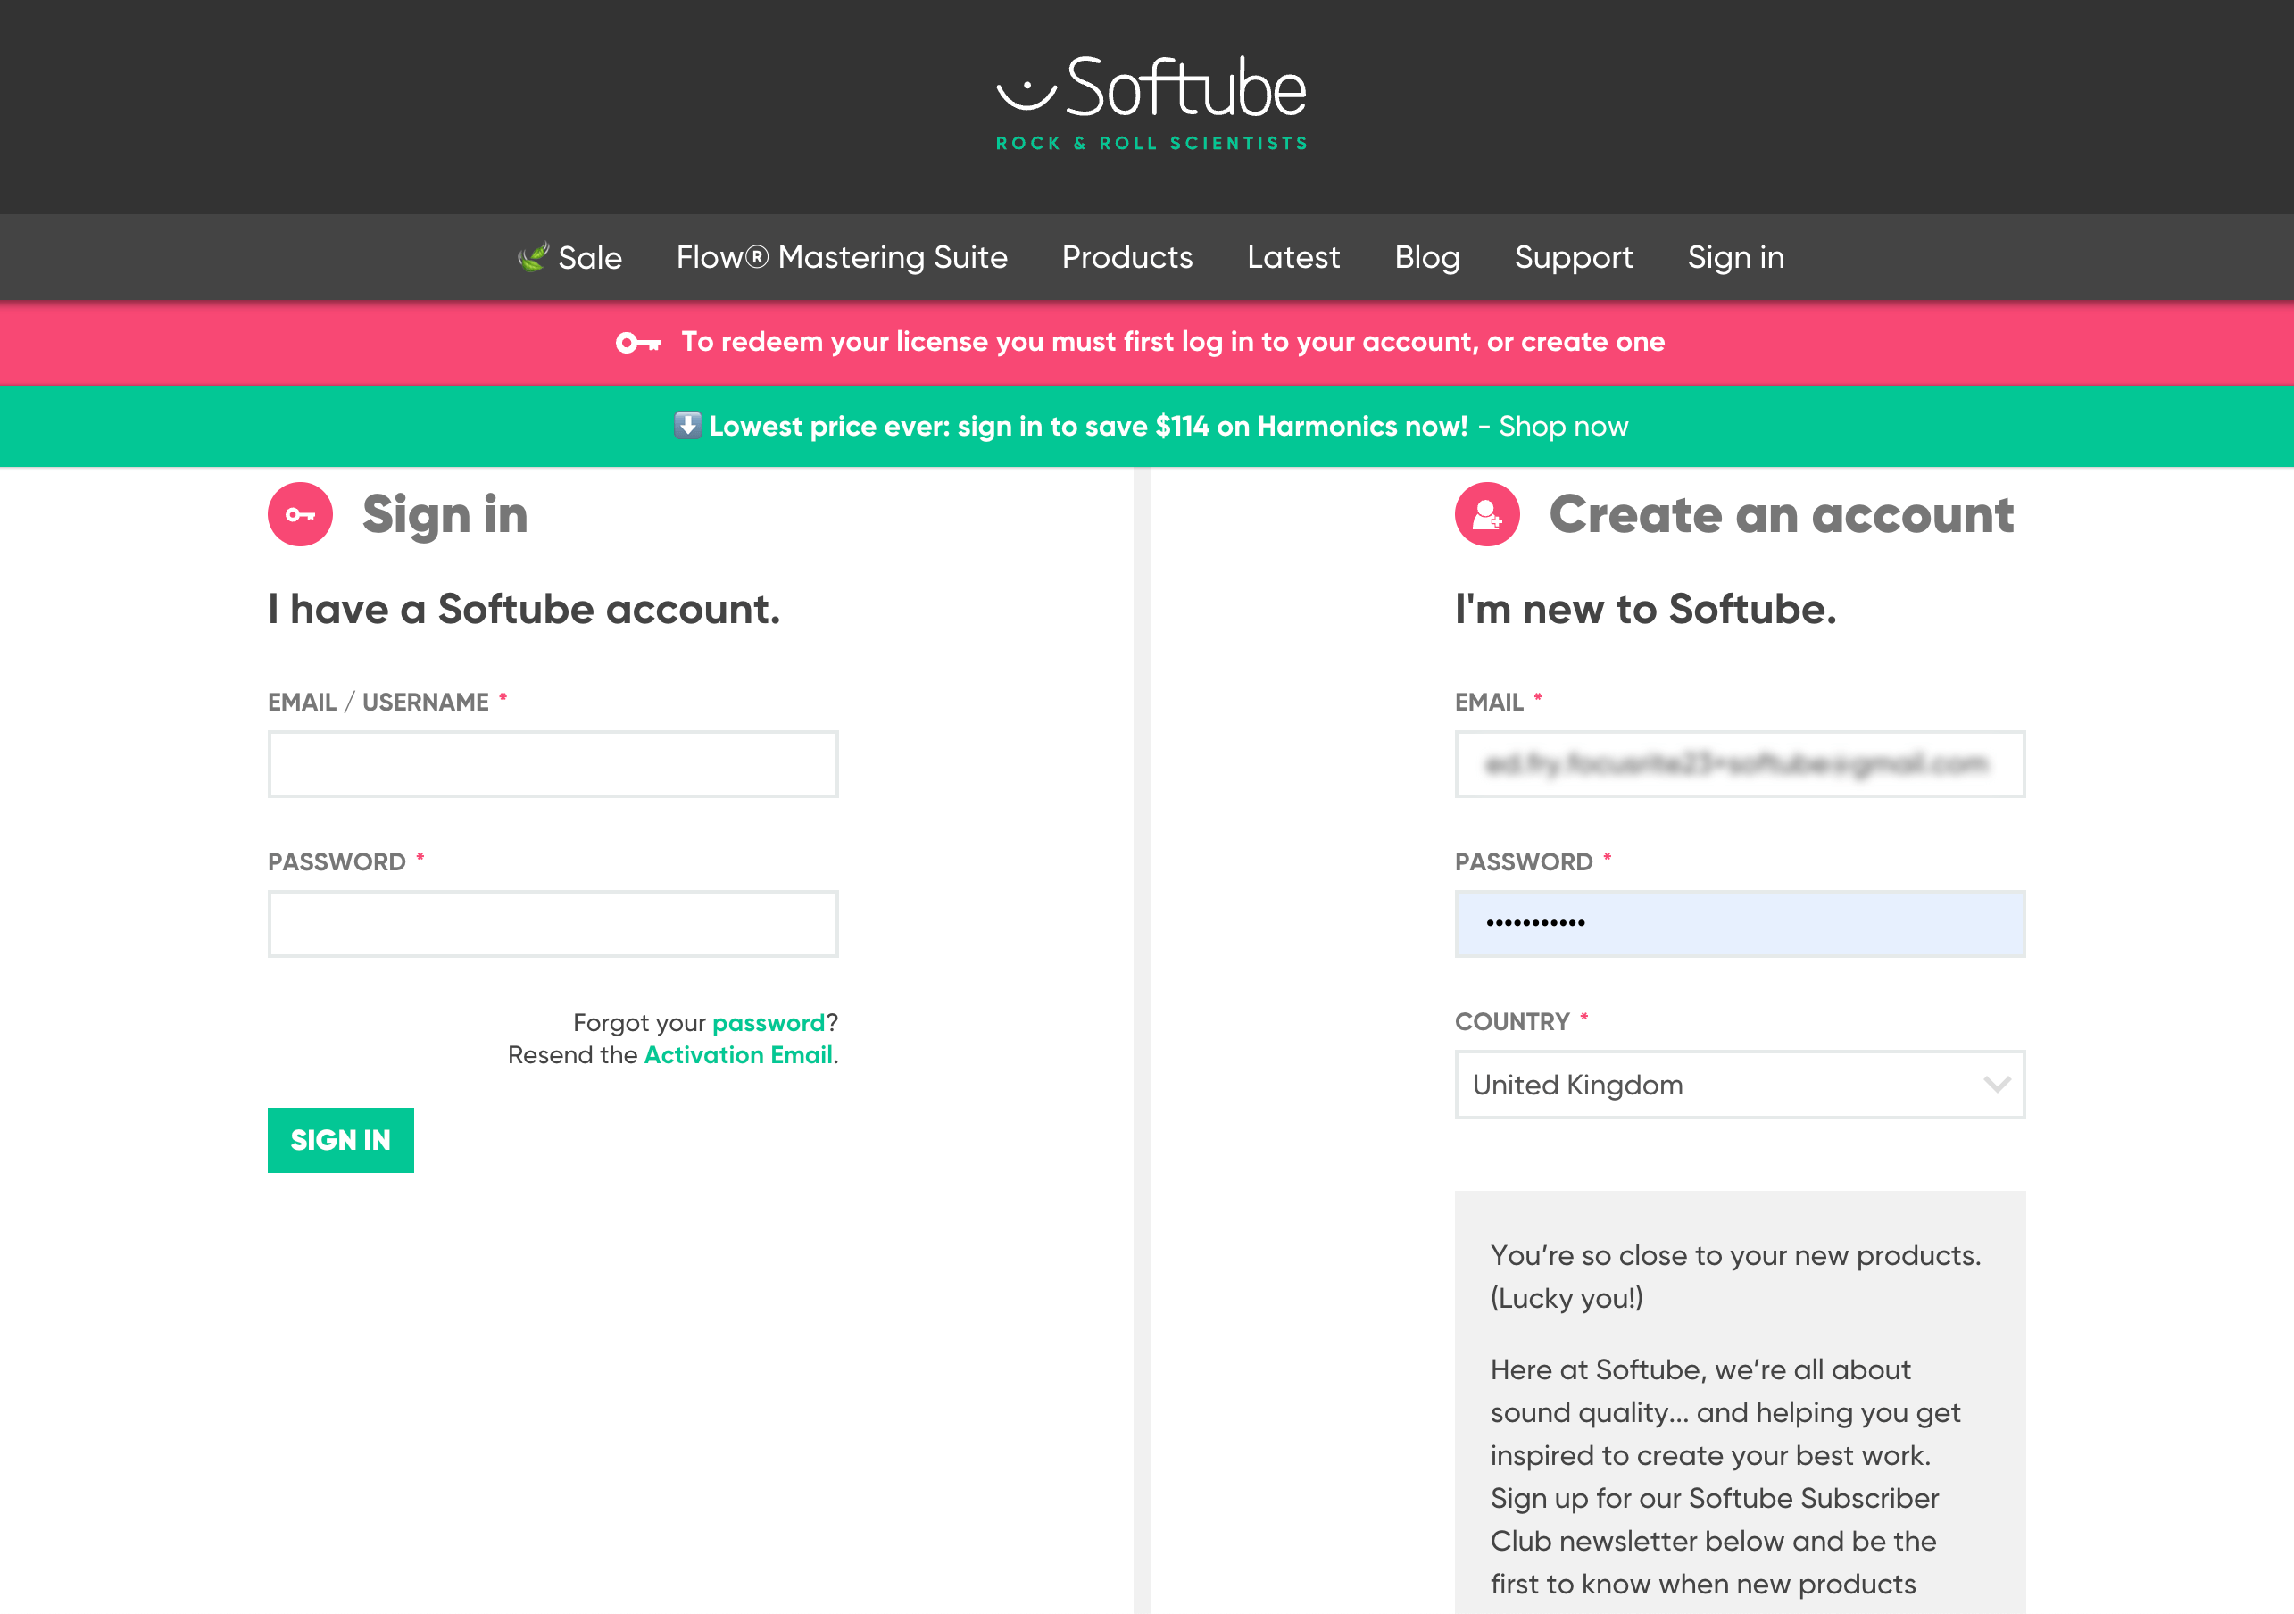Click the Softube logo in header

1151,103
